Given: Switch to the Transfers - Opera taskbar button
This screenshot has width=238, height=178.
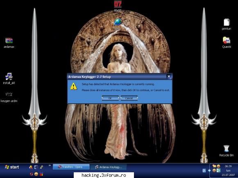Looking at the screenshot, I should click(x=71, y=167).
